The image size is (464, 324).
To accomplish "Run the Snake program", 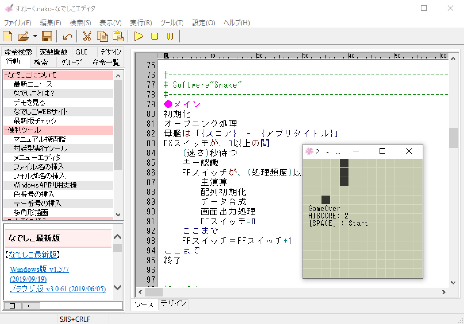I will coord(138,36).
